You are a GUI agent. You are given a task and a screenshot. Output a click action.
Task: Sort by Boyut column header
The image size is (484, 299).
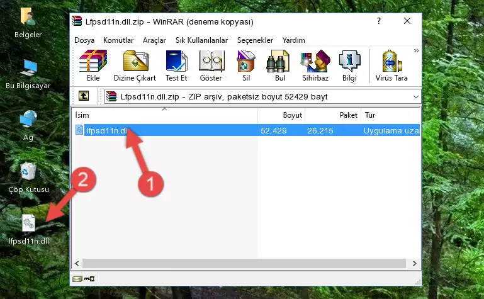coord(281,115)
